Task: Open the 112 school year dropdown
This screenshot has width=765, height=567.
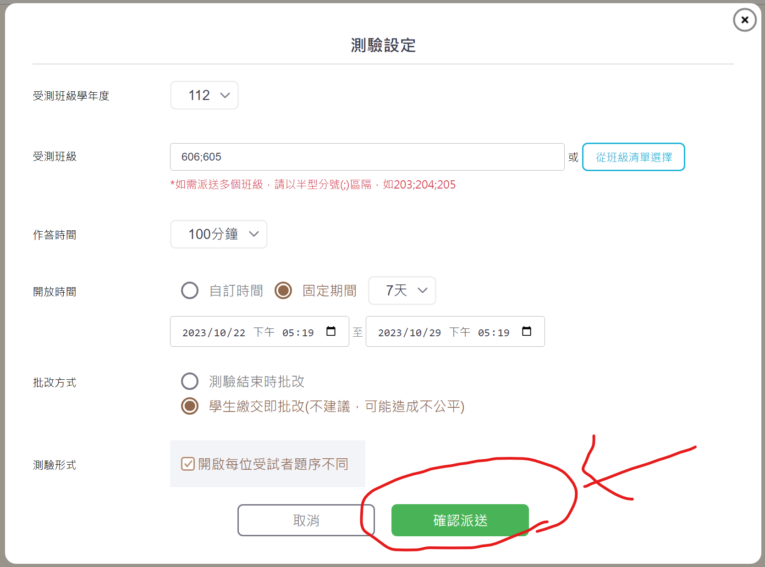Action: click(204, 95)
